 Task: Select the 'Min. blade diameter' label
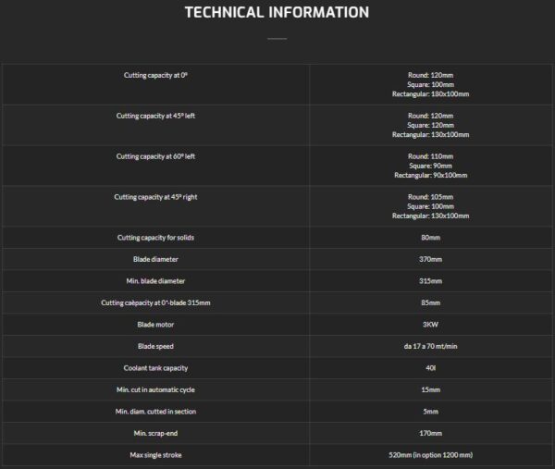pos(155,281)
